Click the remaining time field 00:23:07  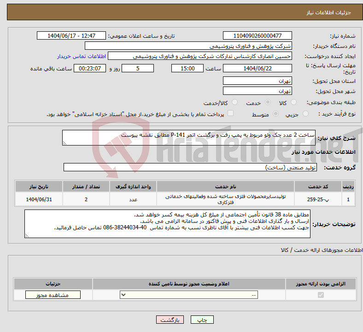pyautogui.click(x=90, y=68)
